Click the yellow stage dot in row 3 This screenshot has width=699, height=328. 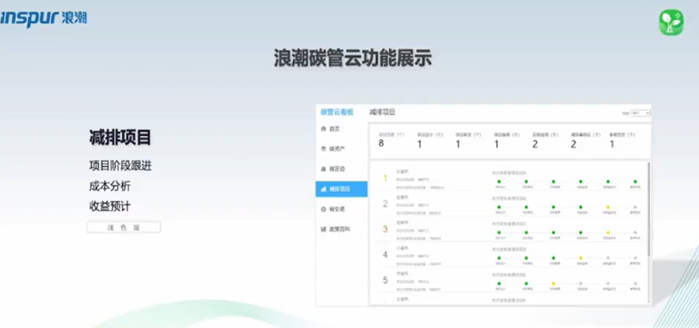[x=608, y=232]
